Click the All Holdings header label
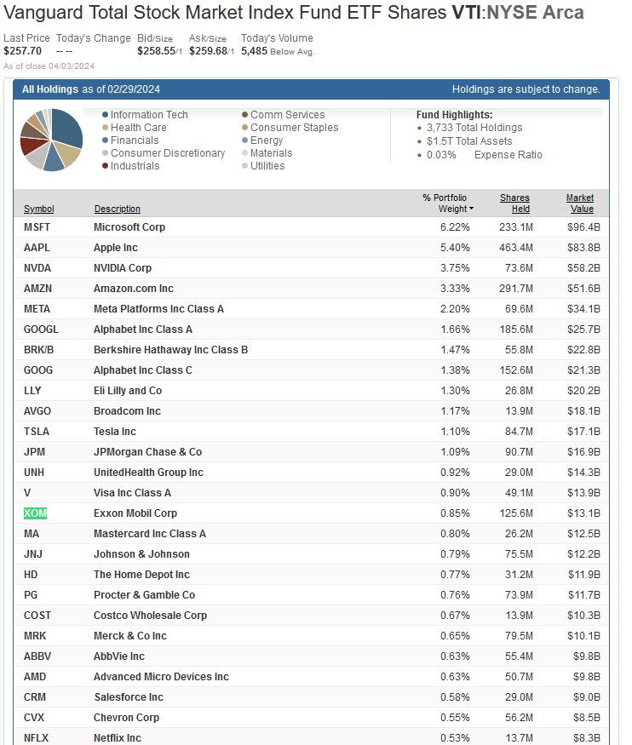This screenshot has width=632, height=745. click(50, 89)
